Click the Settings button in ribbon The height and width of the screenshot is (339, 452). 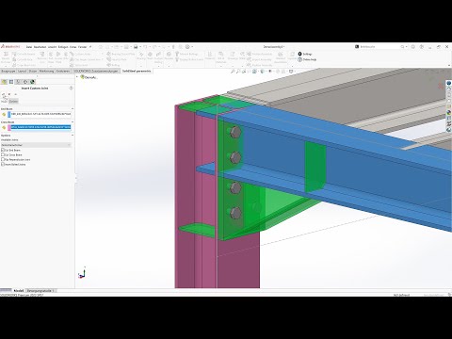305,54
